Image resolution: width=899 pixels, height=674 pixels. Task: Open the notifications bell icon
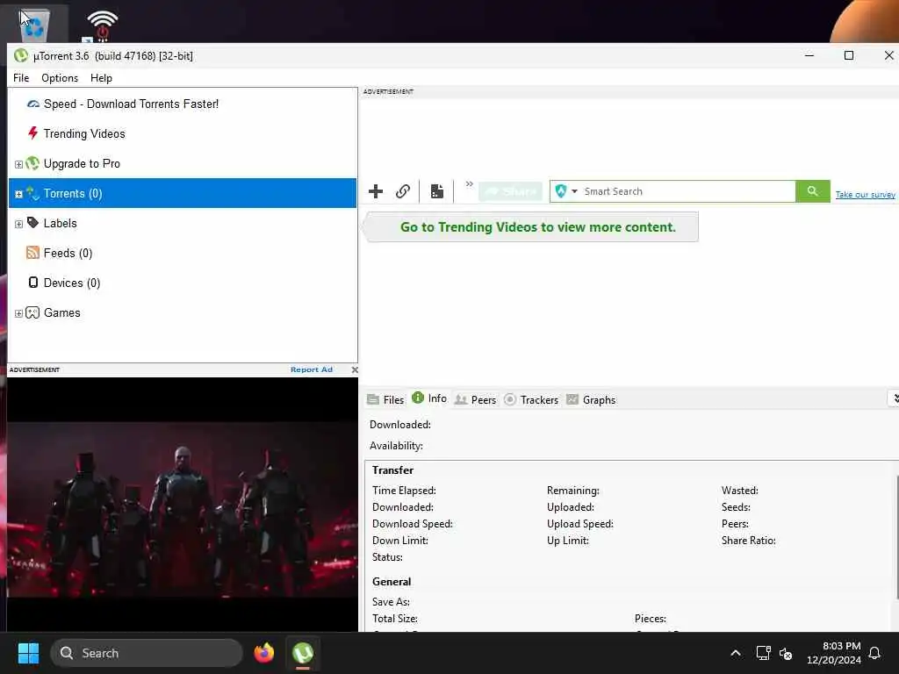pyautogui.click(x=874, y=653)
